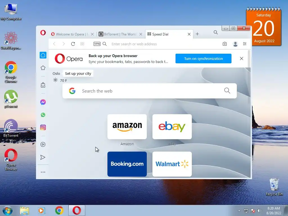This screenshot has height=216, width=288.
Task: Close the BitTorrent tab
Action: tap(141, 34)
